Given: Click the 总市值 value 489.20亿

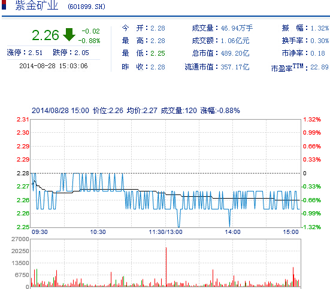Looking at the screenshot, I should [235, 53].
